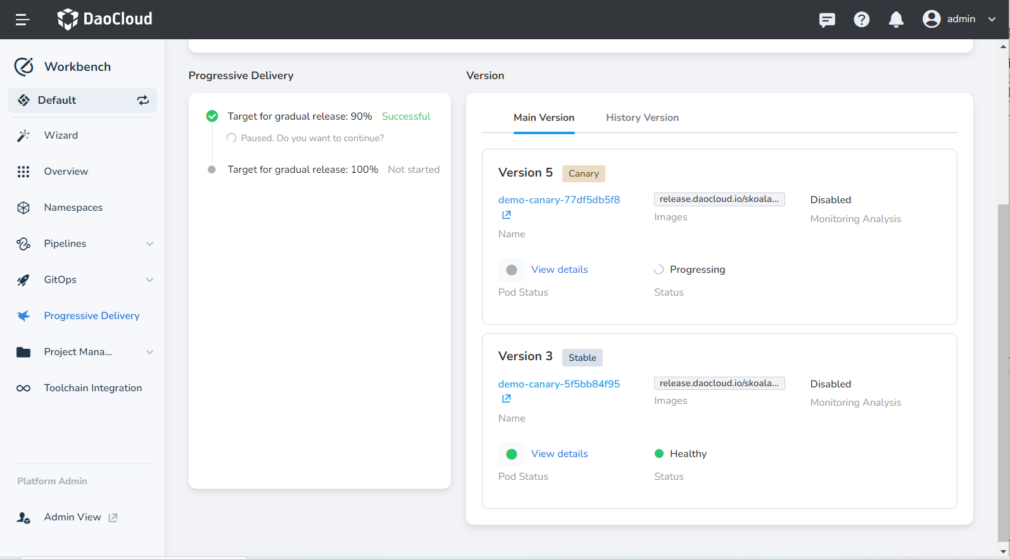Viewport: 1010px width, 559px height.
Task: Click the Version 5 grey pod status dot
Action: pyautogui.click(x=512, y=270)
